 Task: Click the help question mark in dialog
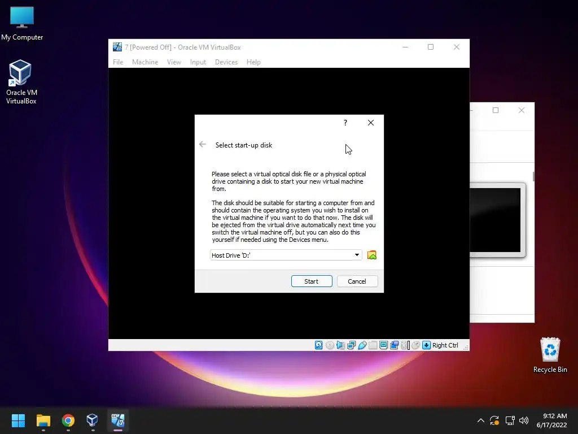tap(345, 123)
